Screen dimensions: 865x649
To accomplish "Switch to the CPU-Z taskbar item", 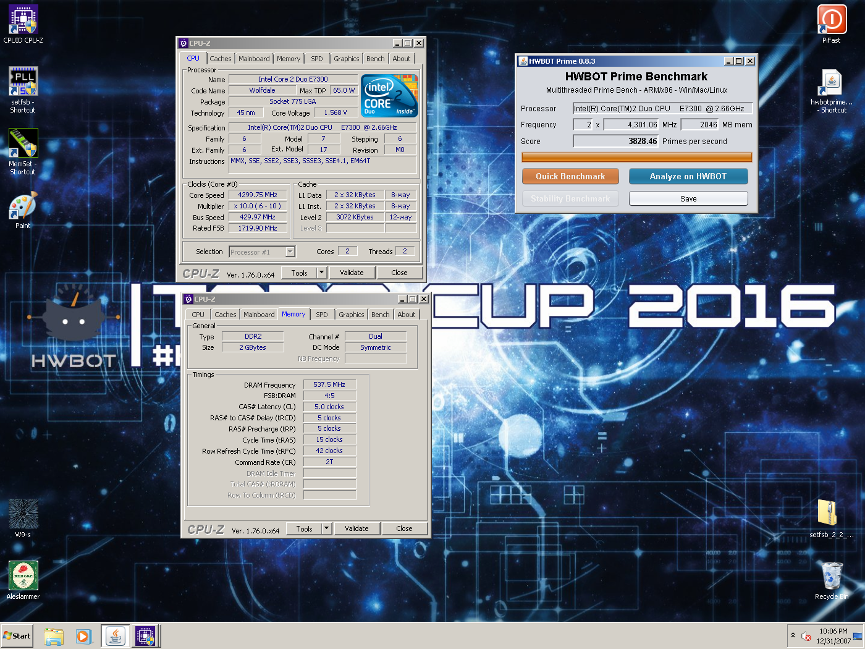I will click(x=146, y=636).
